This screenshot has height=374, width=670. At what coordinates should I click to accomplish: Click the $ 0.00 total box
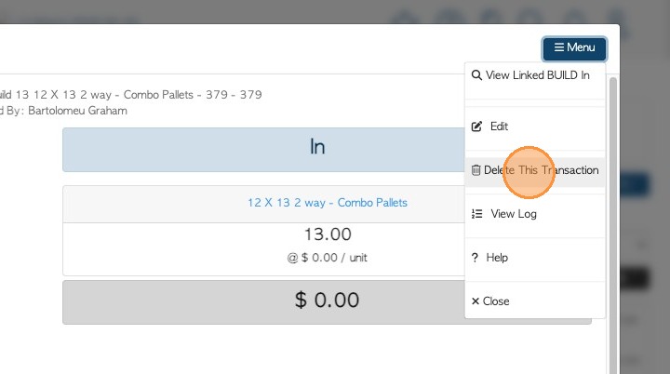point(326,301)
